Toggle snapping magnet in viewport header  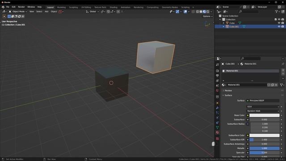(x=108, y=12)
